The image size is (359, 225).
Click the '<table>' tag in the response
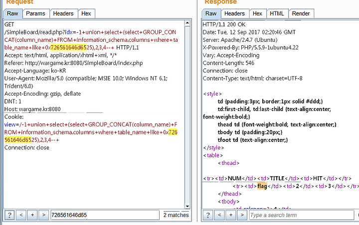click(x=213, y=155)
